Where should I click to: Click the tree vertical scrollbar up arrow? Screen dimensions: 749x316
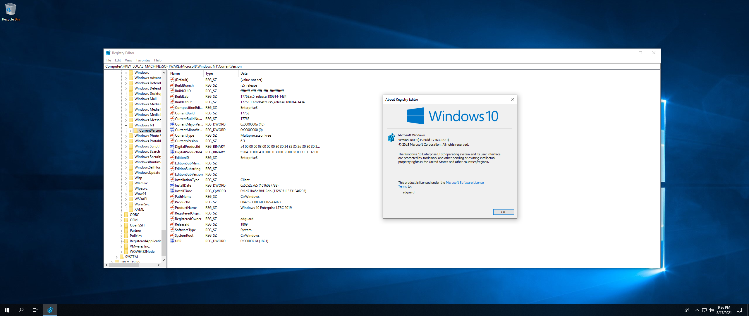tap(164, 73)
